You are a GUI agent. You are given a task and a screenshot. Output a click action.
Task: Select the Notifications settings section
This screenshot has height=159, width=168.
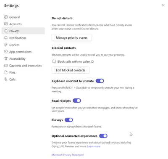coord(23,38)
